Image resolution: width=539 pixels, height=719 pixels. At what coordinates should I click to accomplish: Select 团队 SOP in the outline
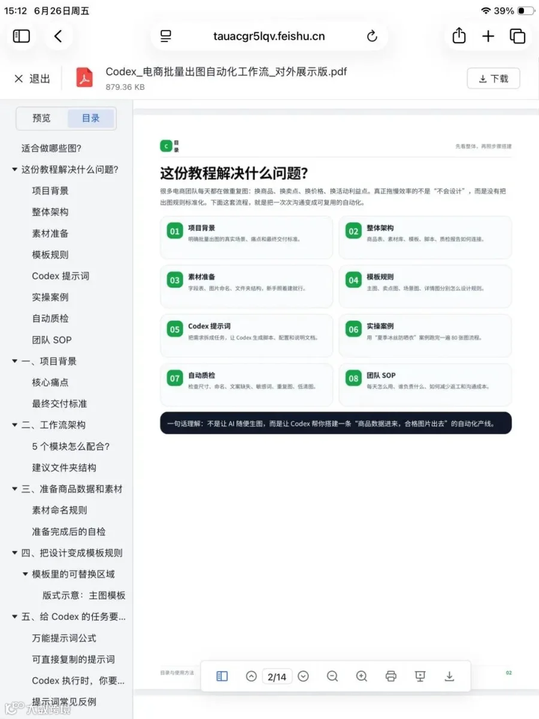pos(52,340)
